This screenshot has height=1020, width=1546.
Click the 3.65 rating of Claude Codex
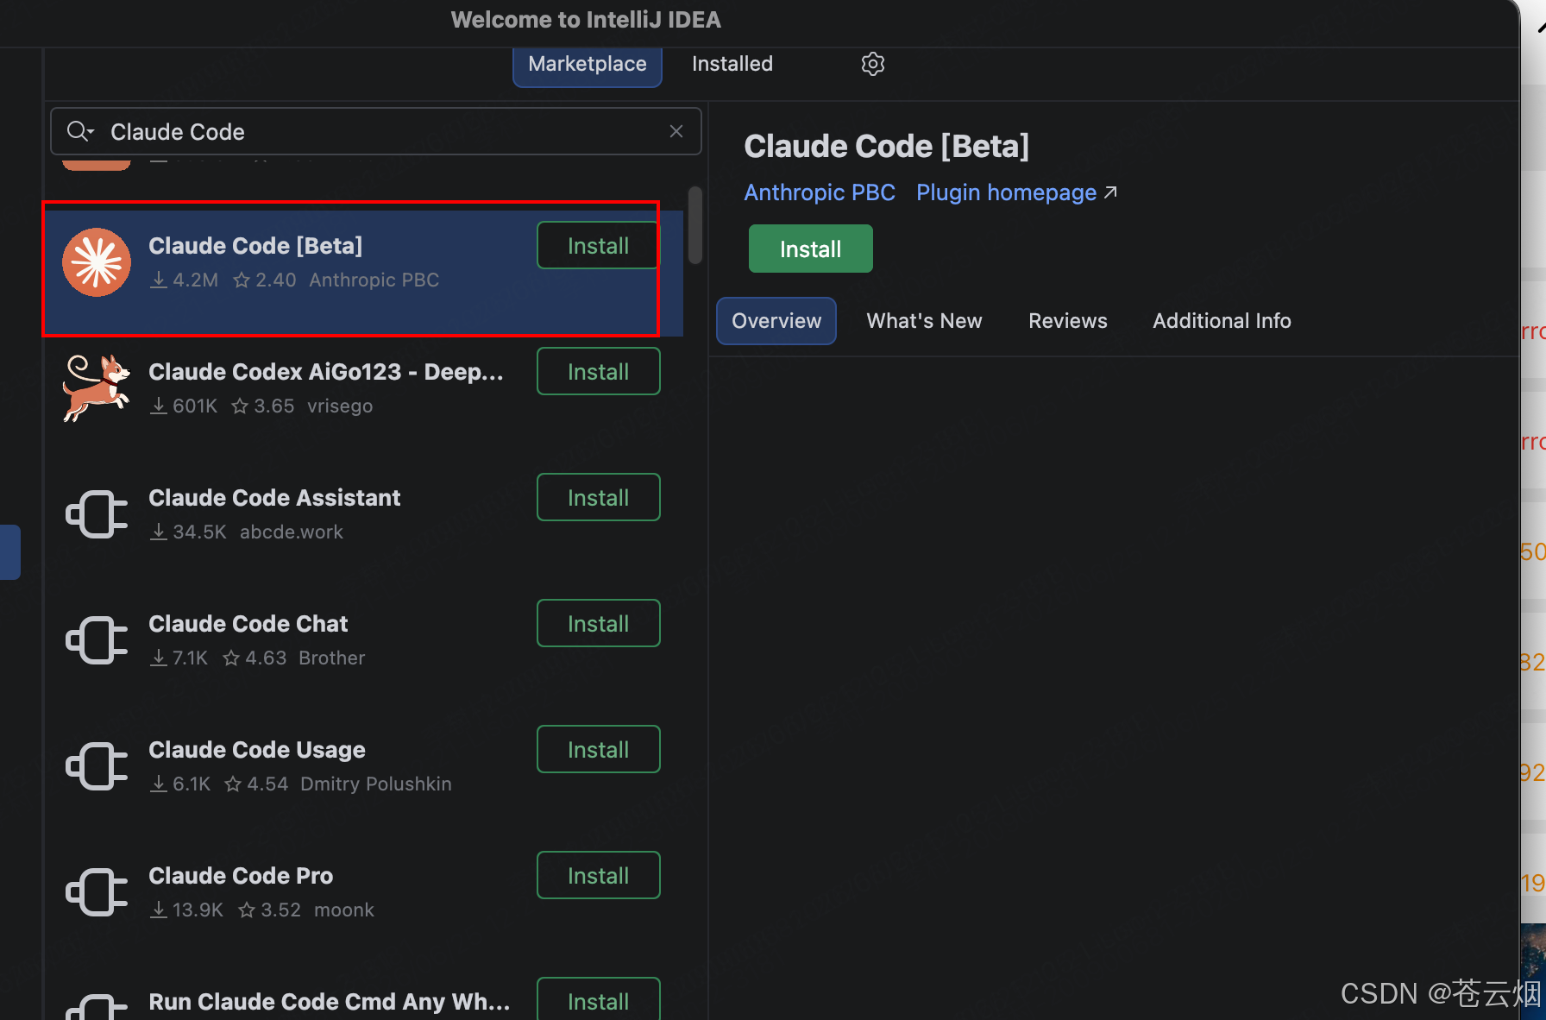[x=263, y=406]
